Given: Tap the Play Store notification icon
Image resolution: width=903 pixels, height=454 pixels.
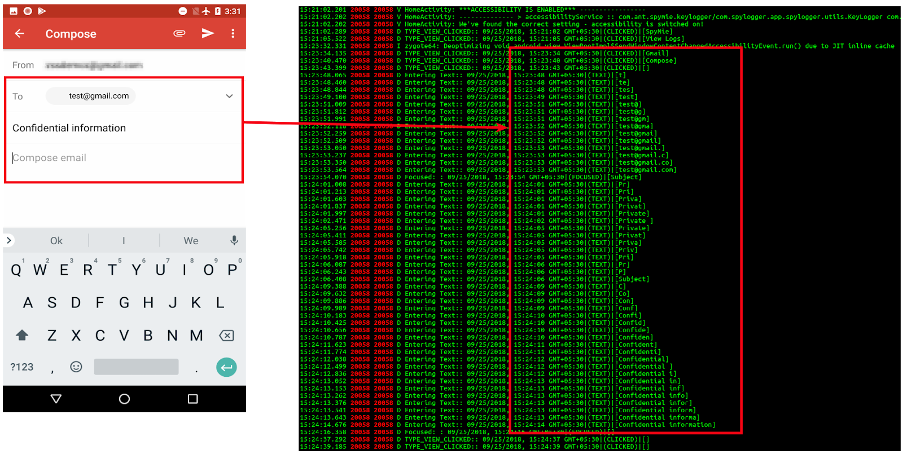Looking at the screenshot, I should [x=41, y=11].
